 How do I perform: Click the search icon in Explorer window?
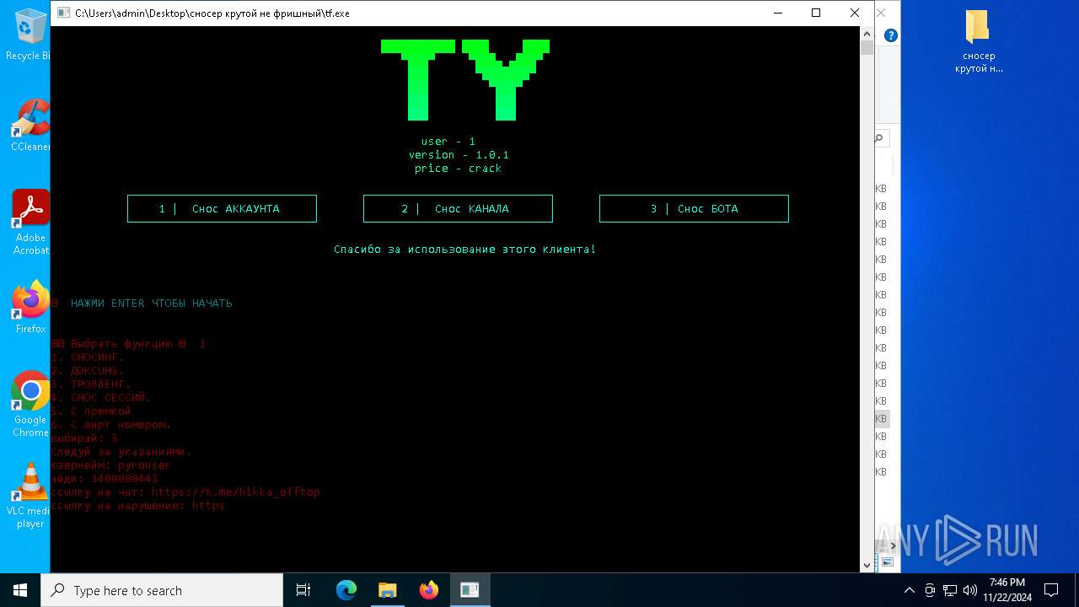point(880,138)
